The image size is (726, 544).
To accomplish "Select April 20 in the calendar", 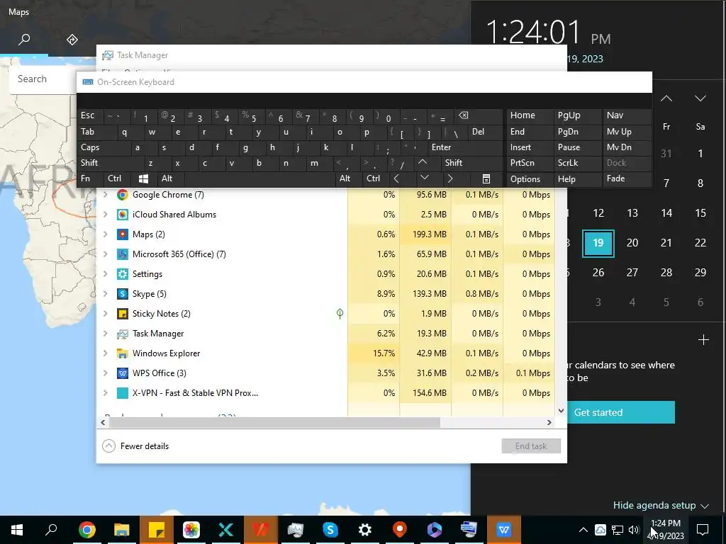I will [x=632, y=243].
